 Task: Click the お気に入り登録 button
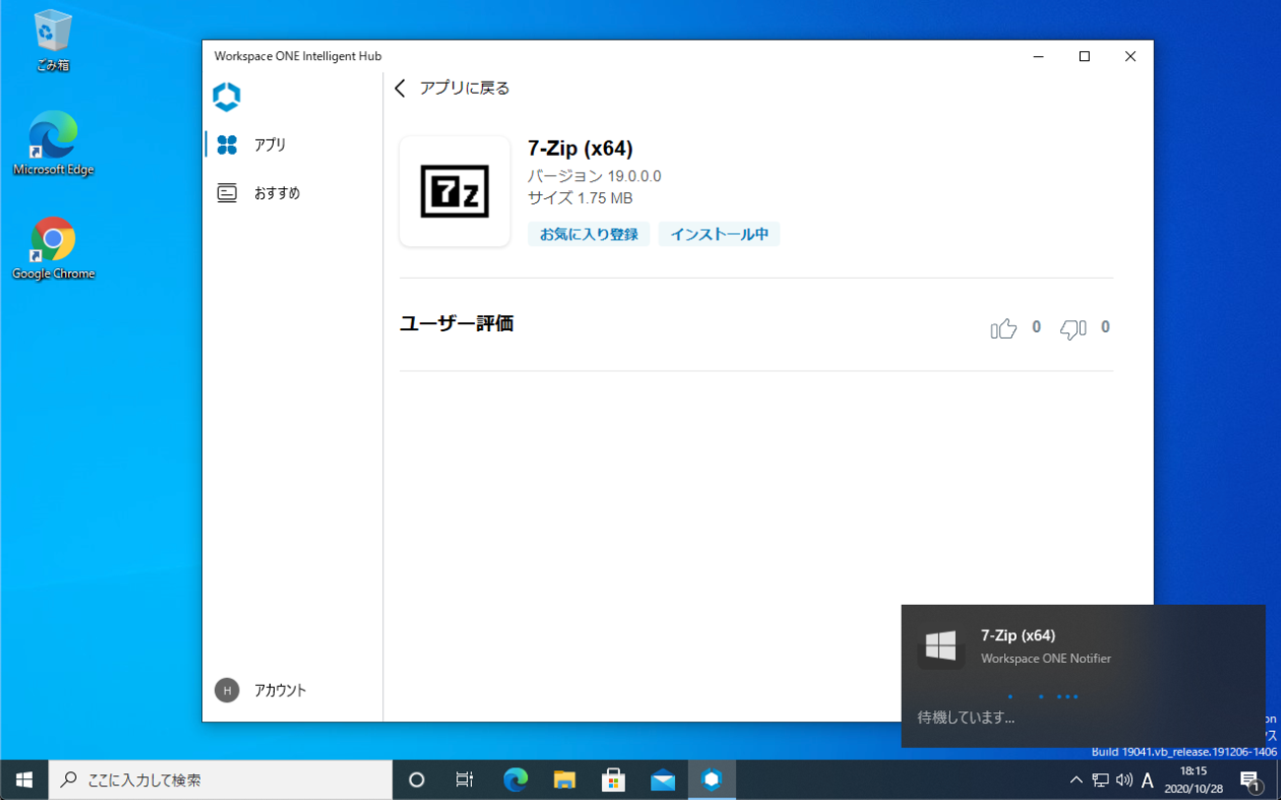click(588, 234)
